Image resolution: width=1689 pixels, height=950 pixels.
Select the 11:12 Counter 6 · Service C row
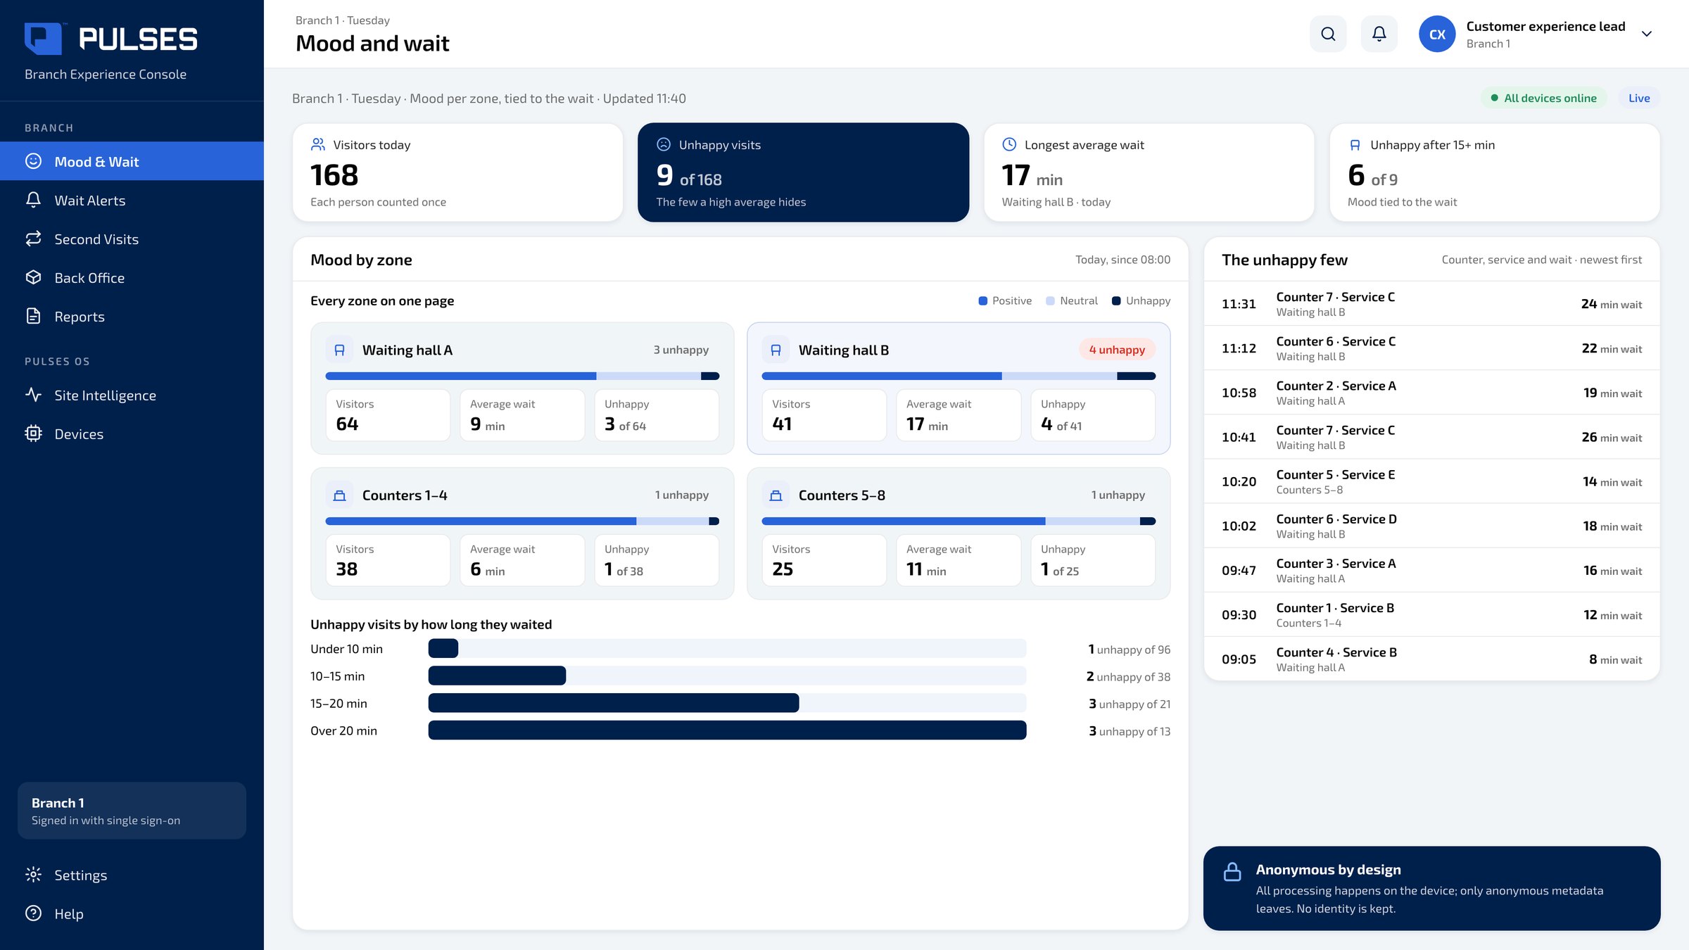1431,348
